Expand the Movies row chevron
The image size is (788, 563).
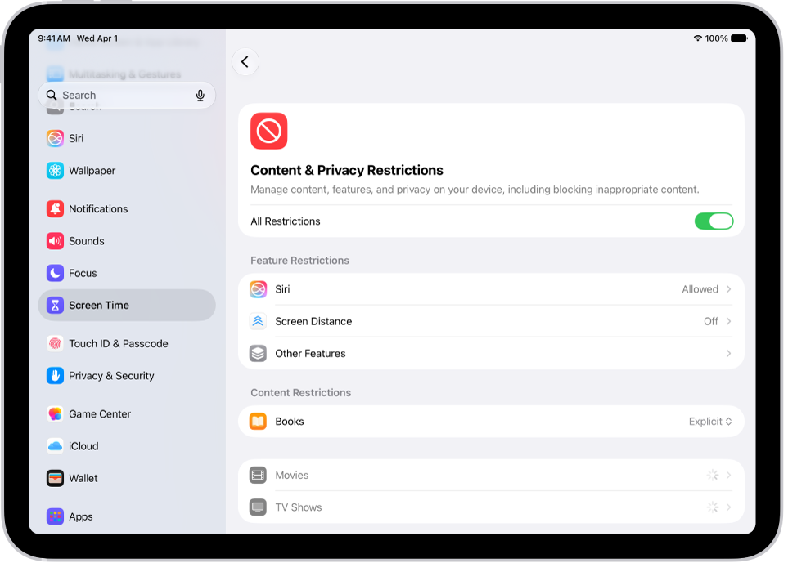point(729,476)
